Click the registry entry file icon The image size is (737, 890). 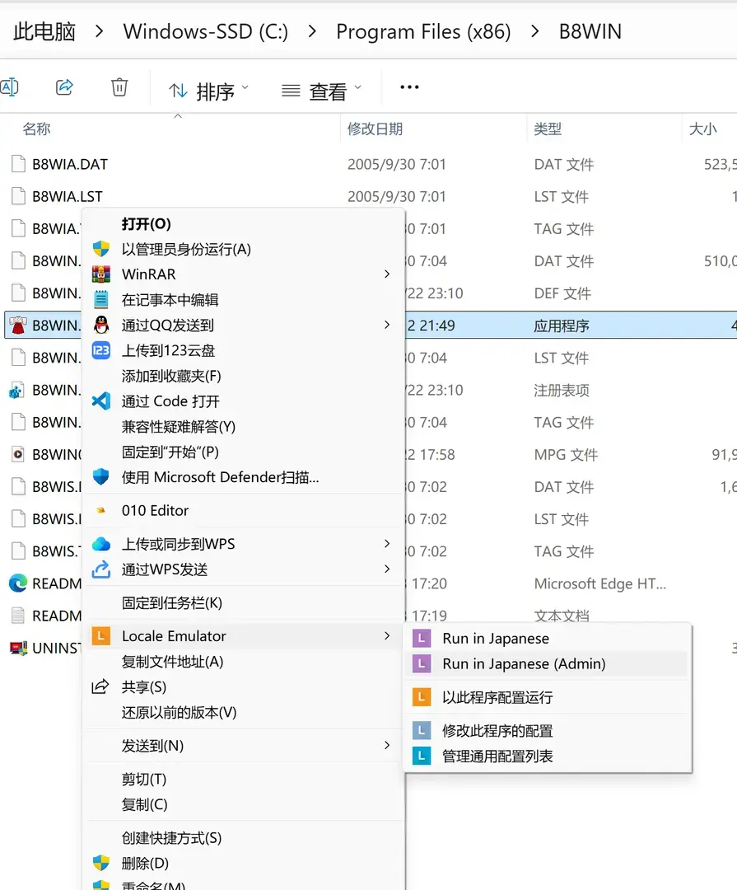tap(16, 390)
